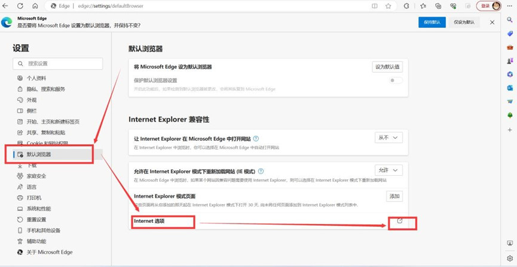The width and height of the screenshot is (517, 267).
Task: Go back with the back arrow
Action: tap(5, 6)
